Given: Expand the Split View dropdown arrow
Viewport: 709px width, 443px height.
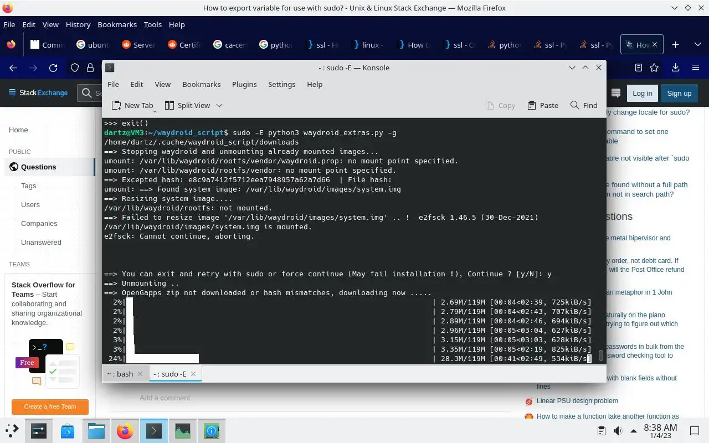Looking at the screenshot, I should coord(219,105).
